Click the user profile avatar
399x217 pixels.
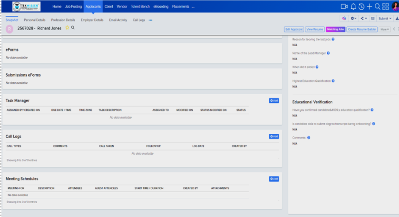(395, 7)
